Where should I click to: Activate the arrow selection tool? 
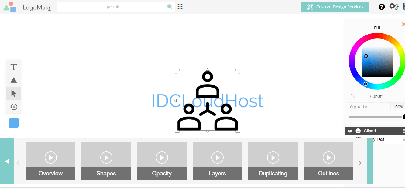click(14, 94)
